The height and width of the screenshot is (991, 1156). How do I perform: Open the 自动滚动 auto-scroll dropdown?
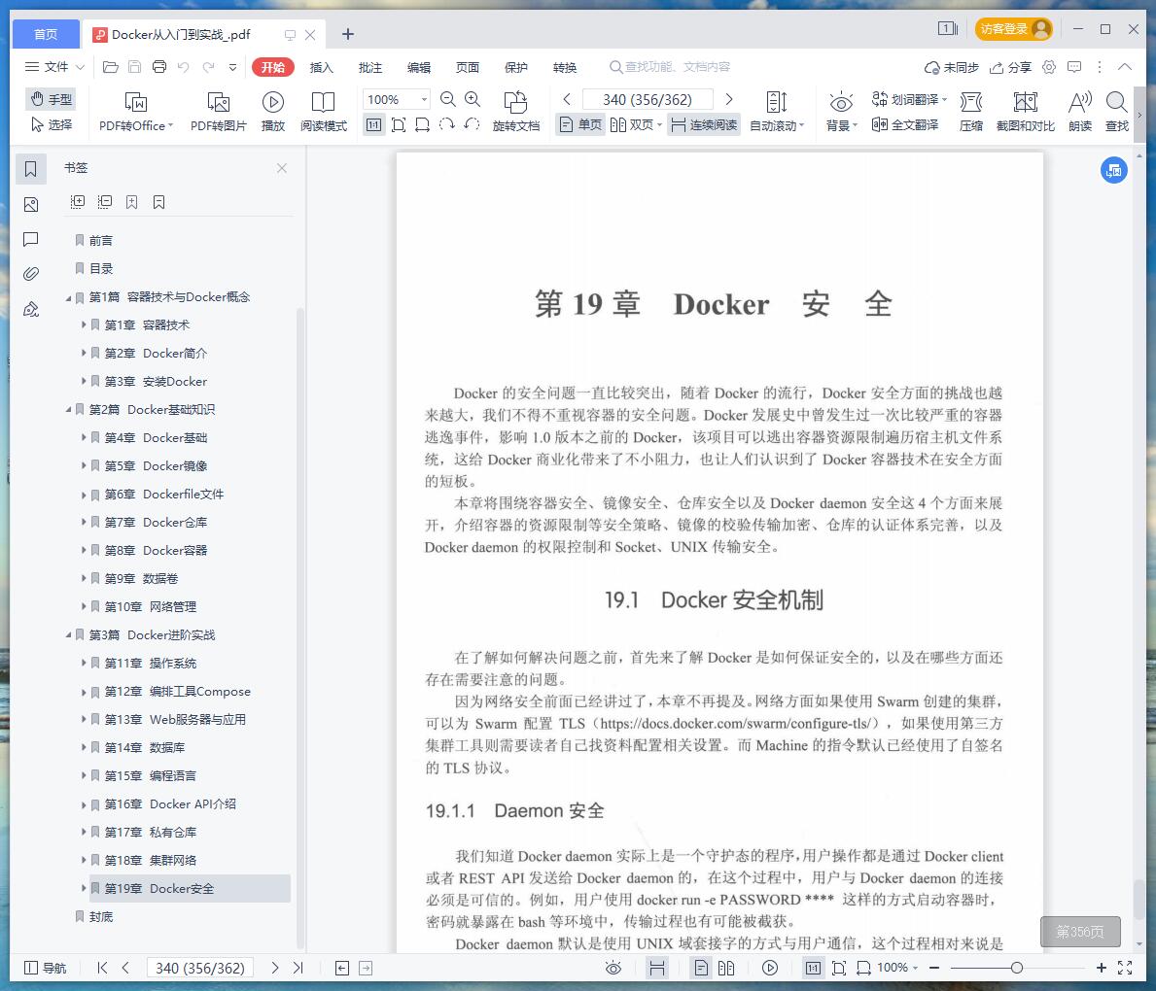coord(777,112)
